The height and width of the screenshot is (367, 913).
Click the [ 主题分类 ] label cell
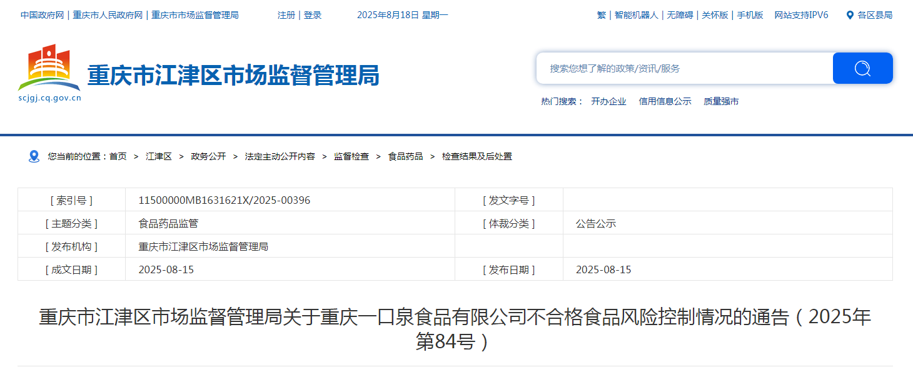click(71, 223)
